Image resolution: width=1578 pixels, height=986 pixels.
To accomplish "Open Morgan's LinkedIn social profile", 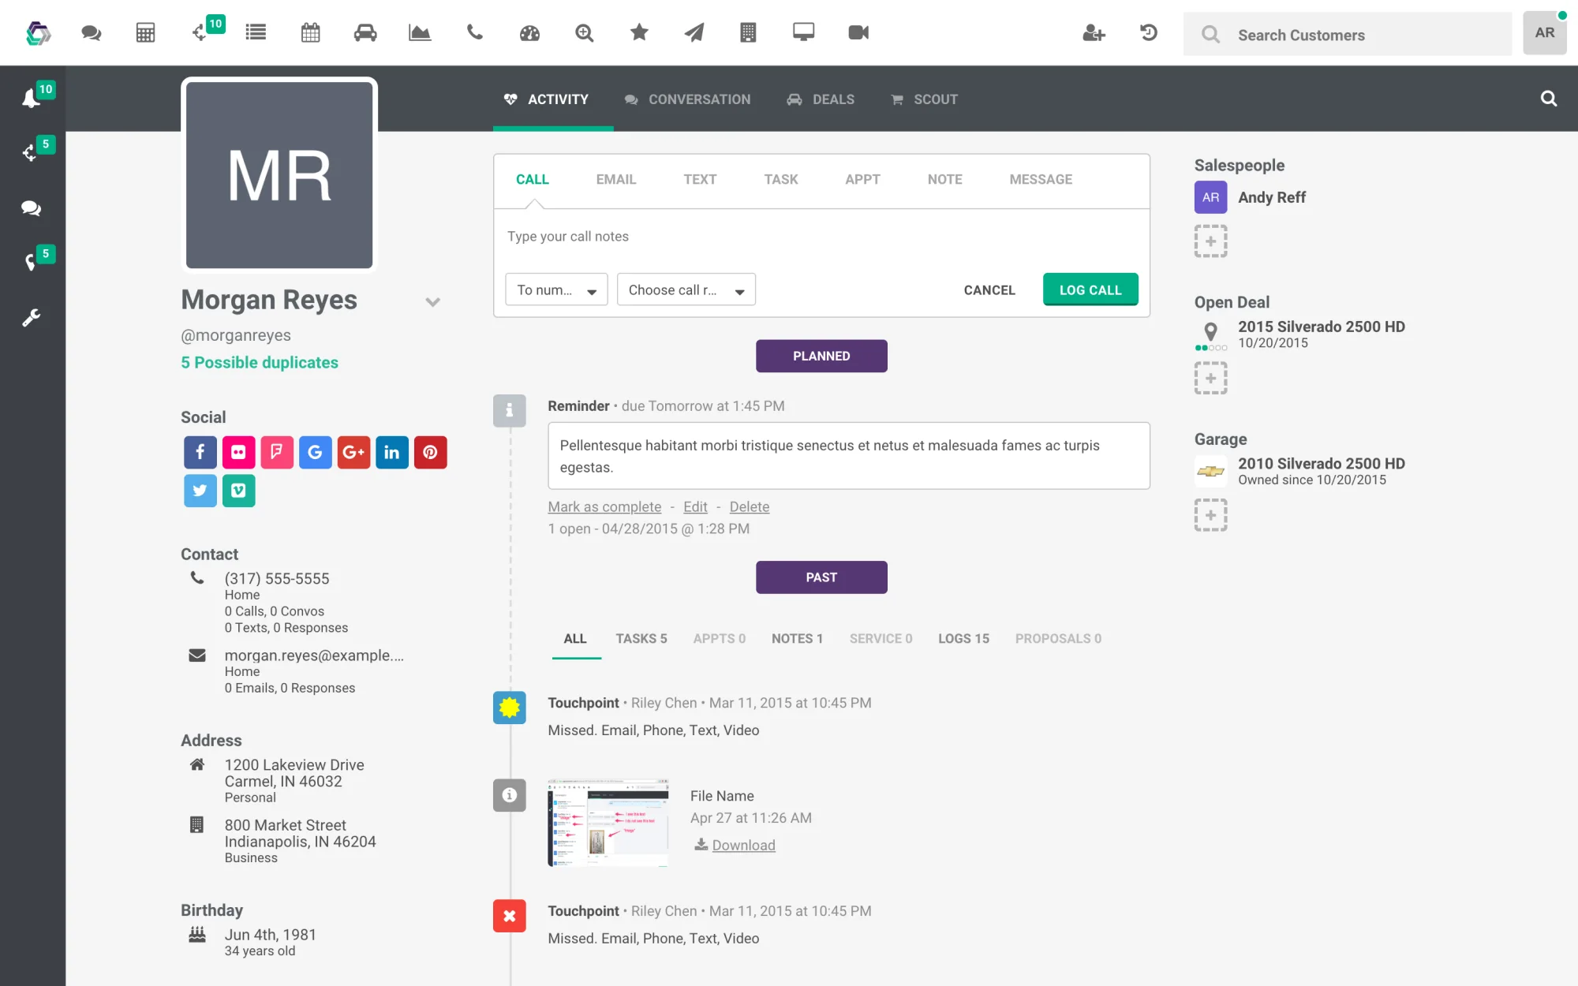I will pos(392,452).
